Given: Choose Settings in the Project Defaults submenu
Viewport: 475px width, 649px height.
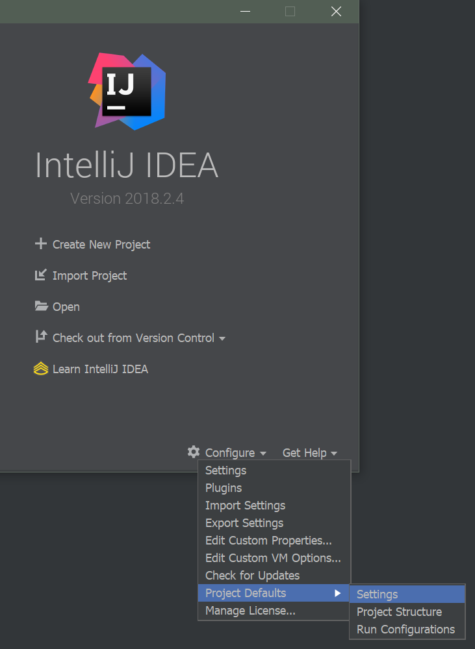Looking at the screenshot, I should (407, 594).
